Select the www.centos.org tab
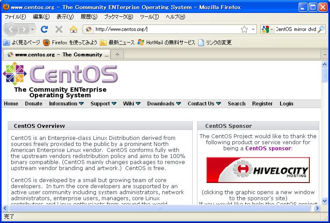 pyautogui.click(x=57, y=55)
